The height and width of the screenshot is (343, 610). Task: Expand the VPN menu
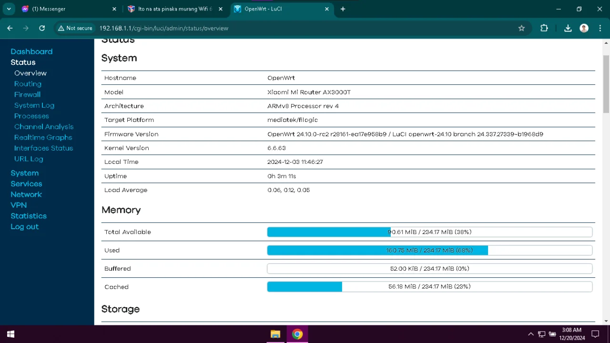(x=19, y=205)
